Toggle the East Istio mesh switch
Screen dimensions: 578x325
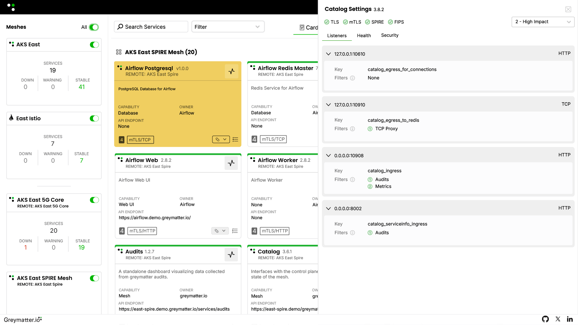coord(94,118)
